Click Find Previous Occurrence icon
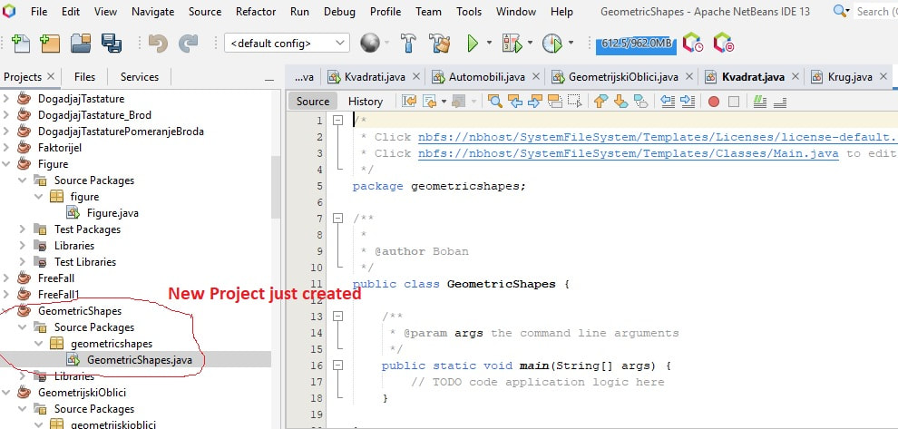This screenshot has width=898, height=429. click(x=515, y=102)
